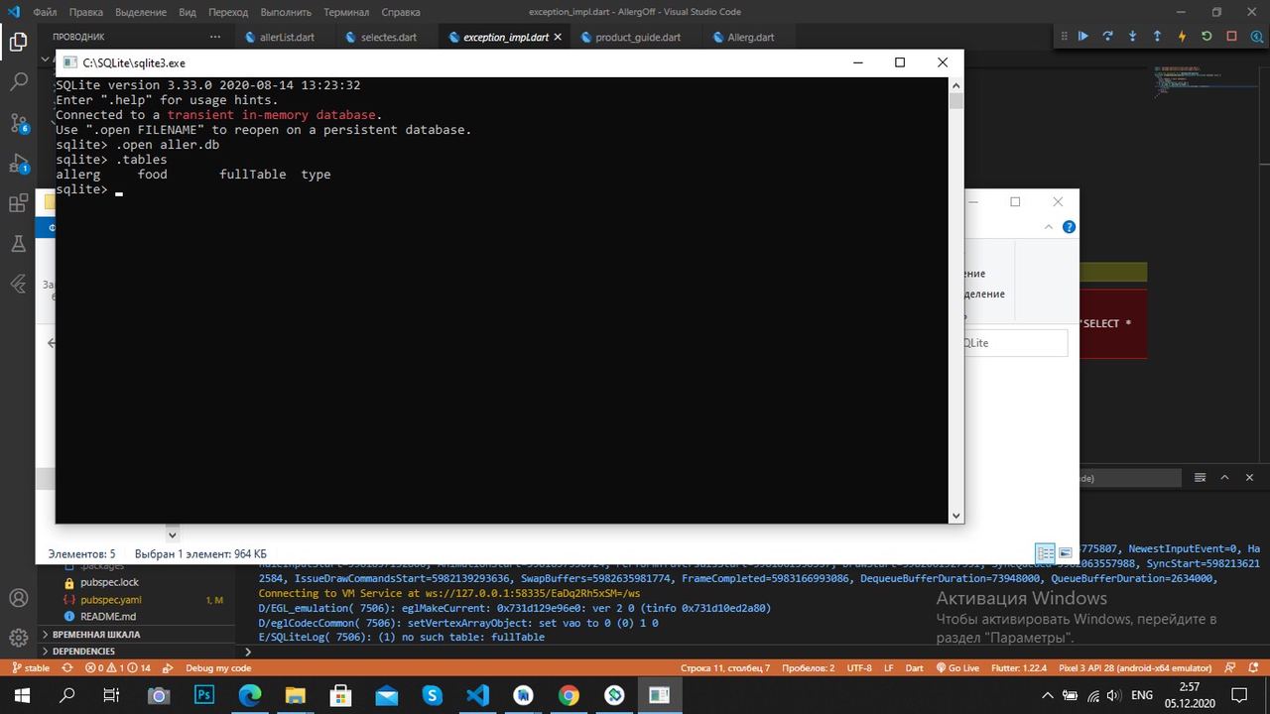Open Google Chrome from the taskbar

(x=569, y=695)
